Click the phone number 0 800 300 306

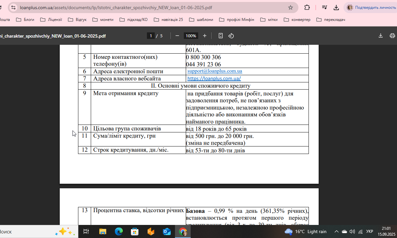(x=203, y=57)
